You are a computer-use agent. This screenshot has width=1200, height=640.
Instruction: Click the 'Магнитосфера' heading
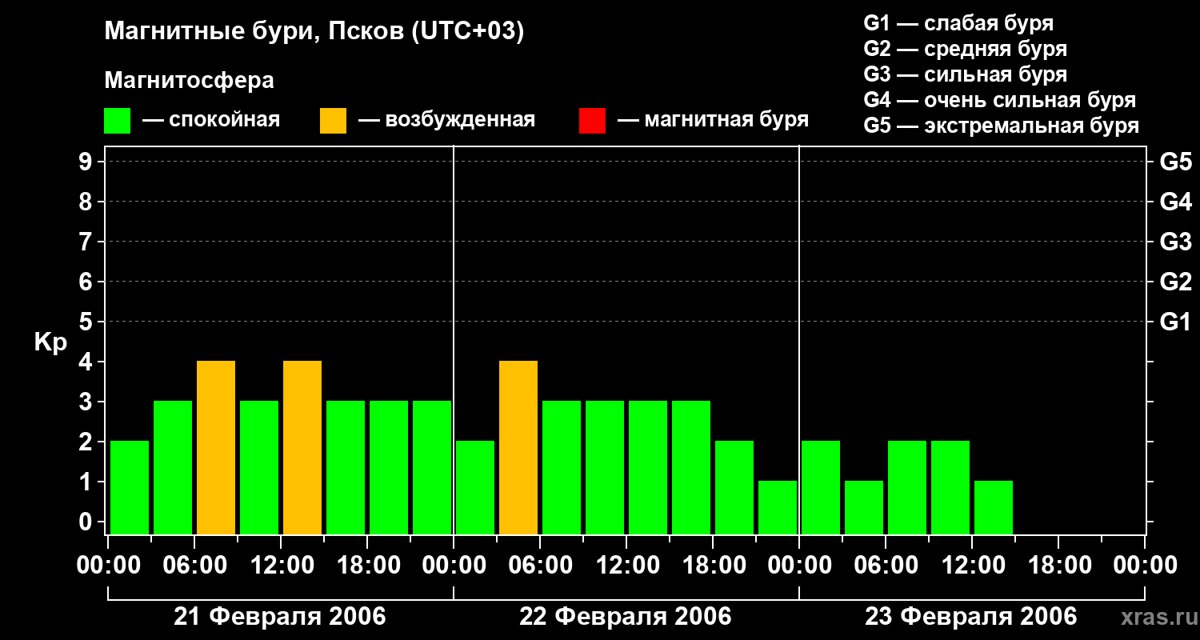[x=189, y=81]
